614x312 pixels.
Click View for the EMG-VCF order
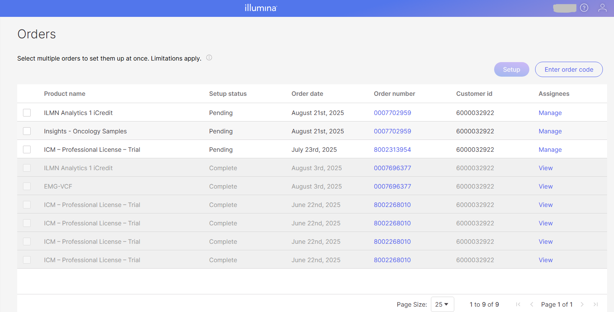[545, 186]
